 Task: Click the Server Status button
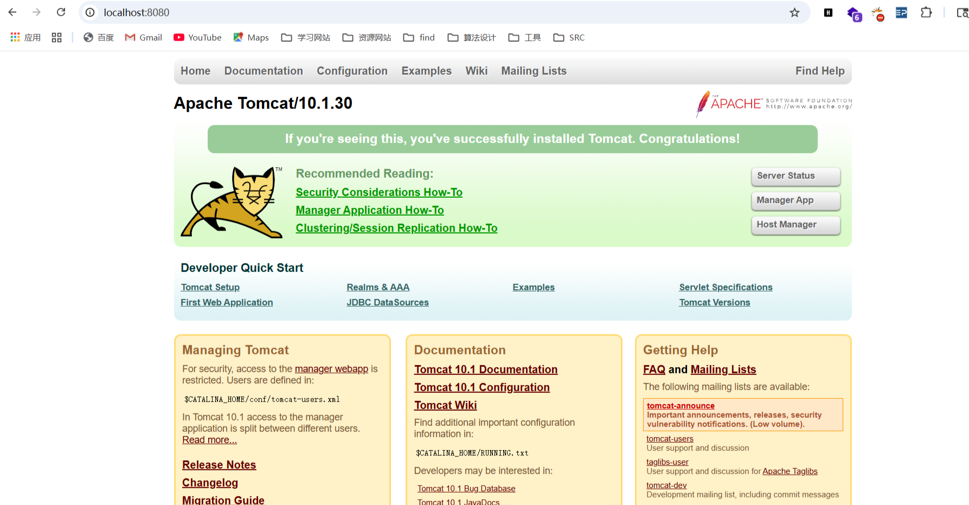[x=795, y=176]
